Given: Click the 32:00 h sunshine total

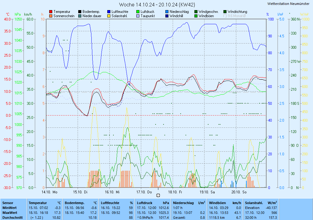Looking at the screenshot, I should point(251,218).
